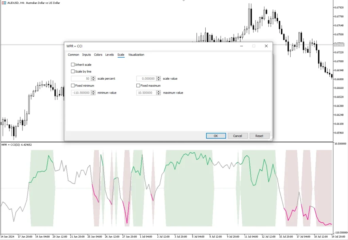Open the Visualization tab
The width and height of the screenshot is (348, 240).
136,55
